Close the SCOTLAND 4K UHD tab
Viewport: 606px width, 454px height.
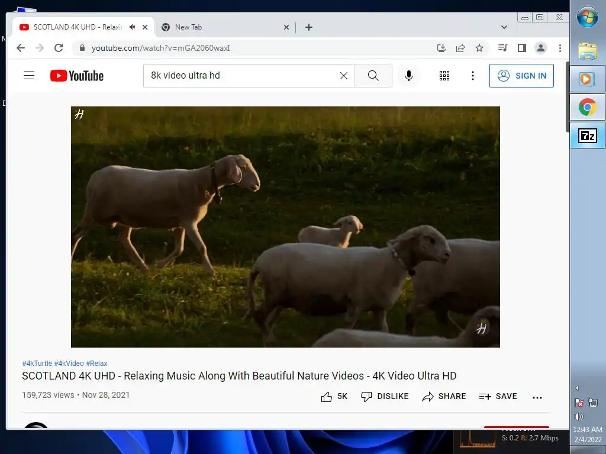coord(145,27)
